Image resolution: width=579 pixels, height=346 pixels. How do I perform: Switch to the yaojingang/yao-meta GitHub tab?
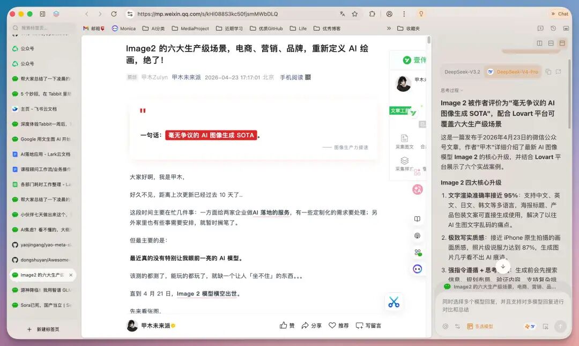43,245
